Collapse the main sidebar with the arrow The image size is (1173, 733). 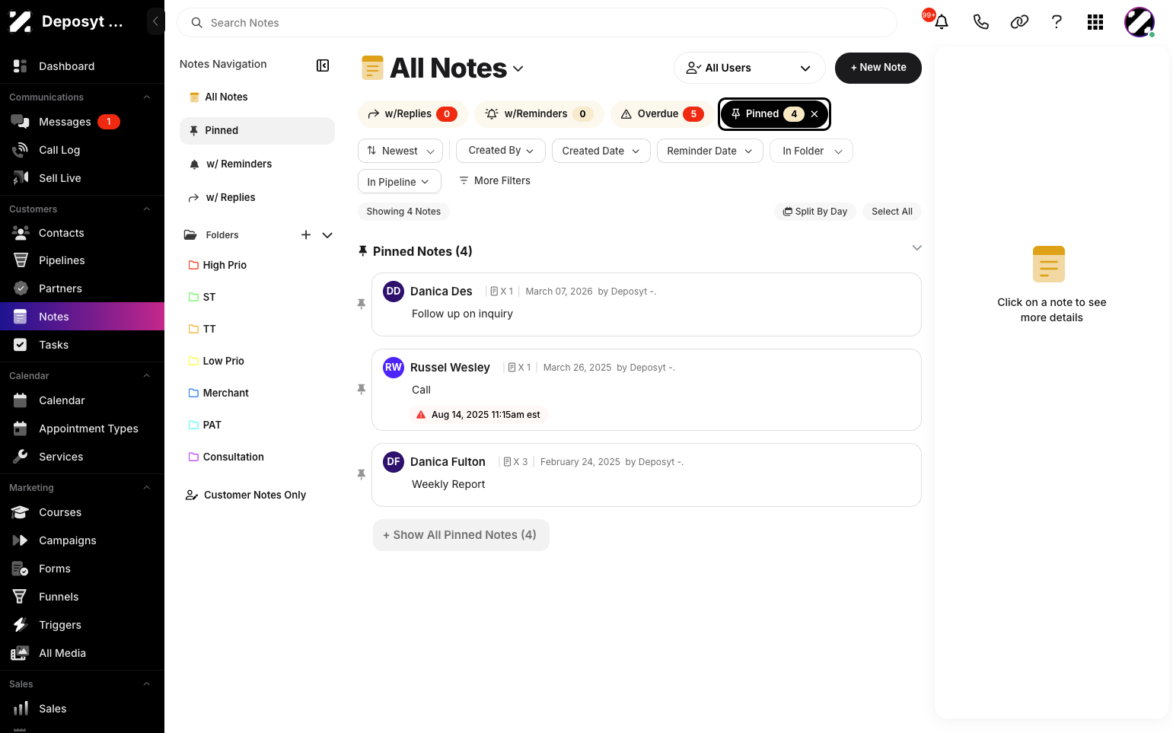pyautogui.click(x=155, y=21)
